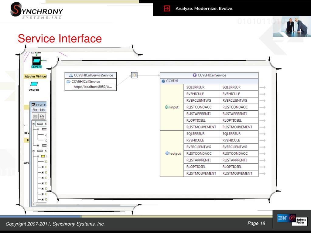This screenshot has width=311, height=233.
Task: Click the eye icon in CCVEHI window title
Action: point(33,105)
